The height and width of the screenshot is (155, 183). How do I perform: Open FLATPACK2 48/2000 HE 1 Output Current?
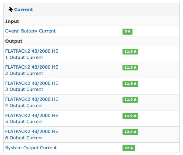(x=32, y=54)
